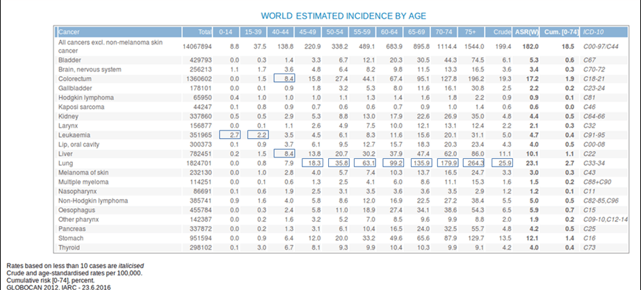Select the 0-14 age group header
Viewport: 641px width, 290px height.
coord(225,32)
